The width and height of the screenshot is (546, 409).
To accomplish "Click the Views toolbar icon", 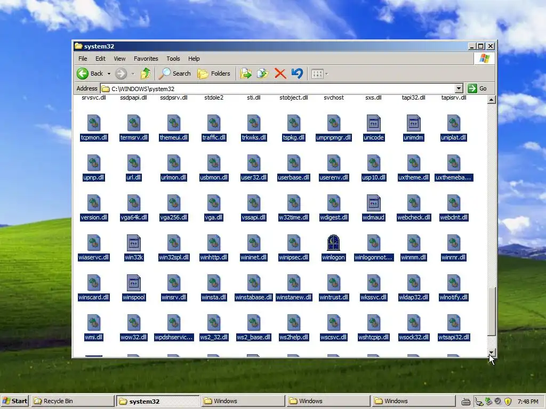I will [317, 73].
